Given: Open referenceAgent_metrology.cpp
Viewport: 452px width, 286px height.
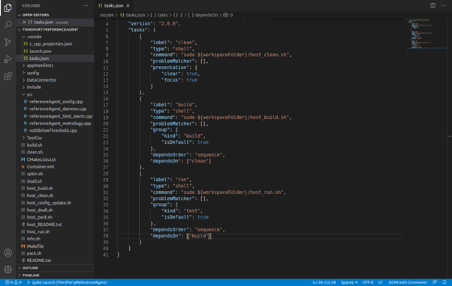Looking at the screenshot, I should [x=60, y=124].
